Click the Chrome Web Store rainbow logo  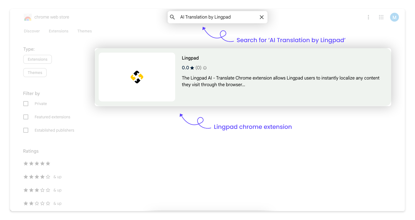coord(28,17)
